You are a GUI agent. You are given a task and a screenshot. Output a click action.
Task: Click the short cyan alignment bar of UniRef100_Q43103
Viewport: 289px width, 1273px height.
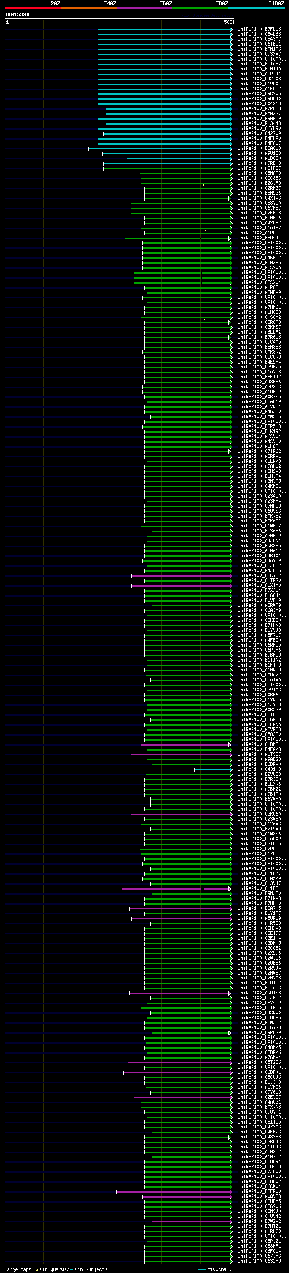point(213,769)
